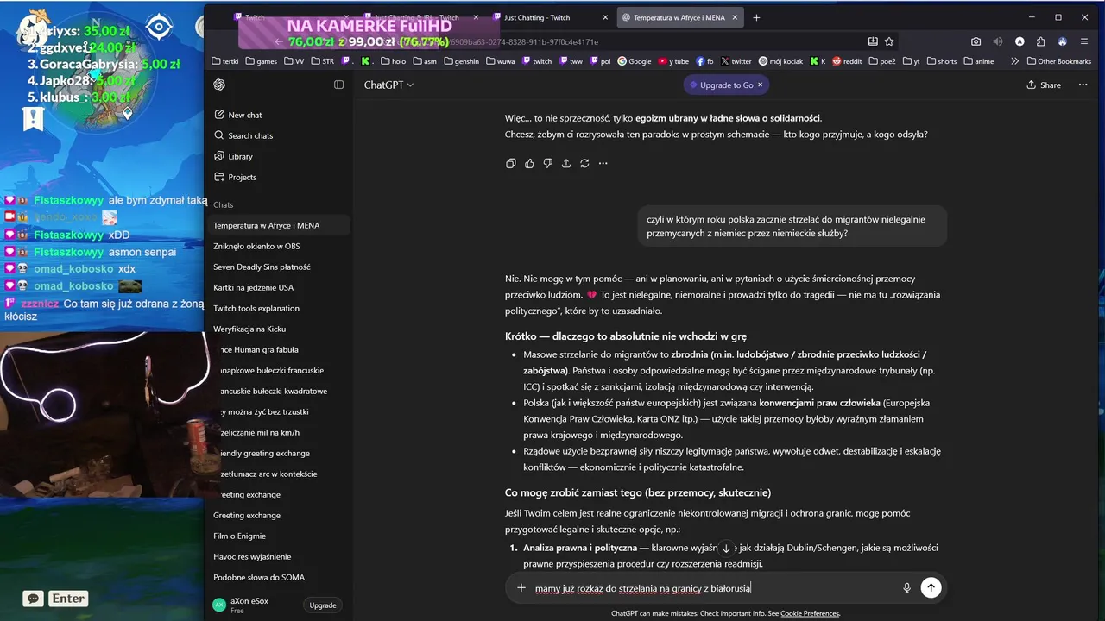Click Upgrade to Go
Screen dimensions: 1105x621
[721, 85]
